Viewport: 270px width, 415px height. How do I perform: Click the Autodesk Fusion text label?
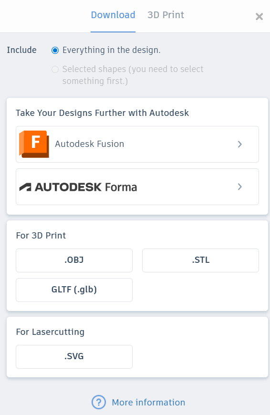click(90, 144)
